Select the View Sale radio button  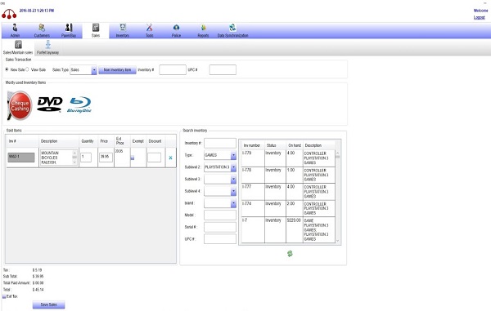[x=27, y=69]
